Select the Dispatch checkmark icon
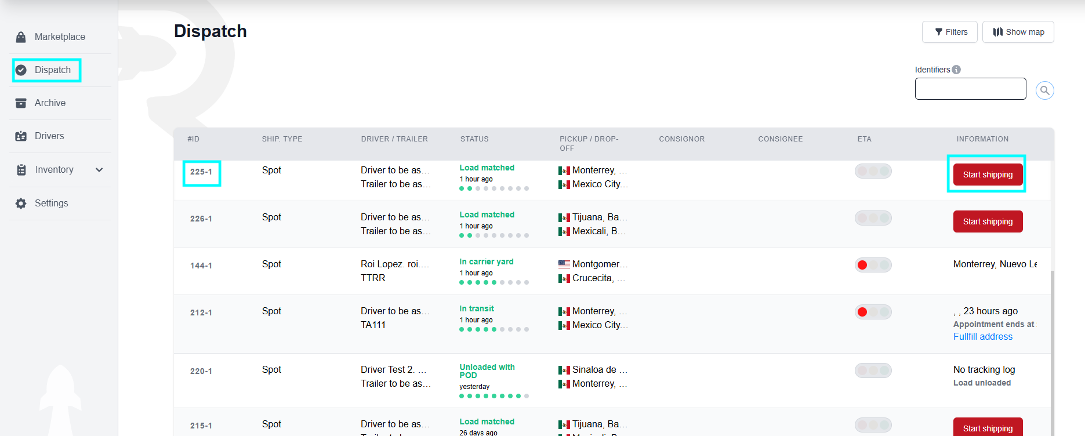Image resolution: width=1085 pixels, height=436 pixels. click(x=21, y=70)
